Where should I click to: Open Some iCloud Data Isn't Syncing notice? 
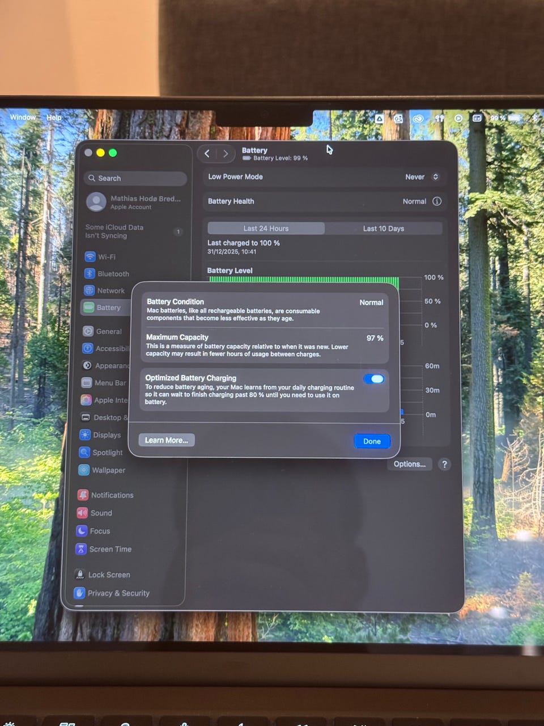134,231
